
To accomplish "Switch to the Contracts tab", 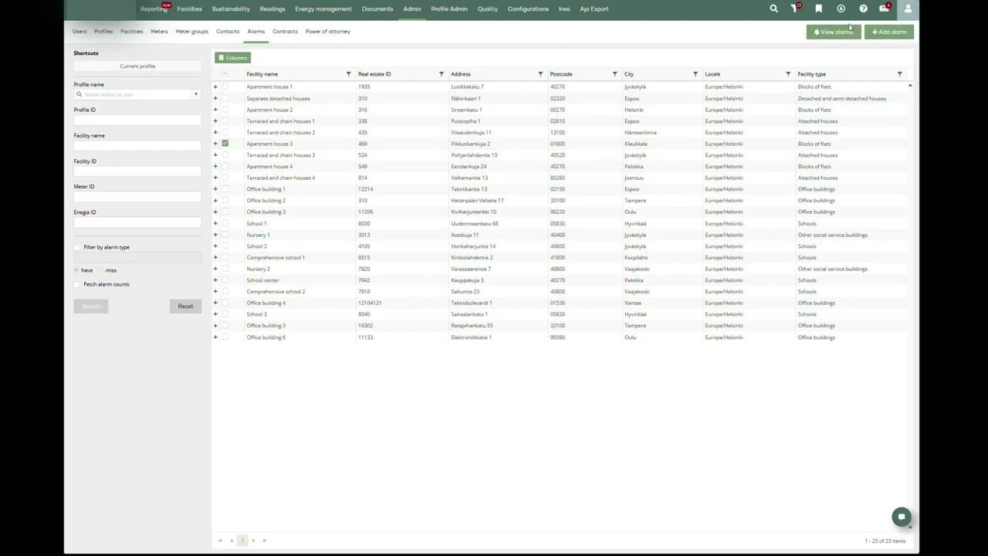I will [x=285, y=32].
